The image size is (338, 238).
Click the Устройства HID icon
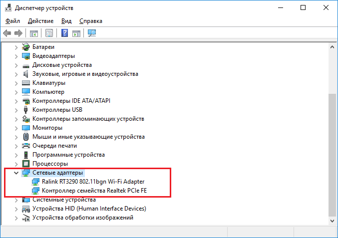26,209
